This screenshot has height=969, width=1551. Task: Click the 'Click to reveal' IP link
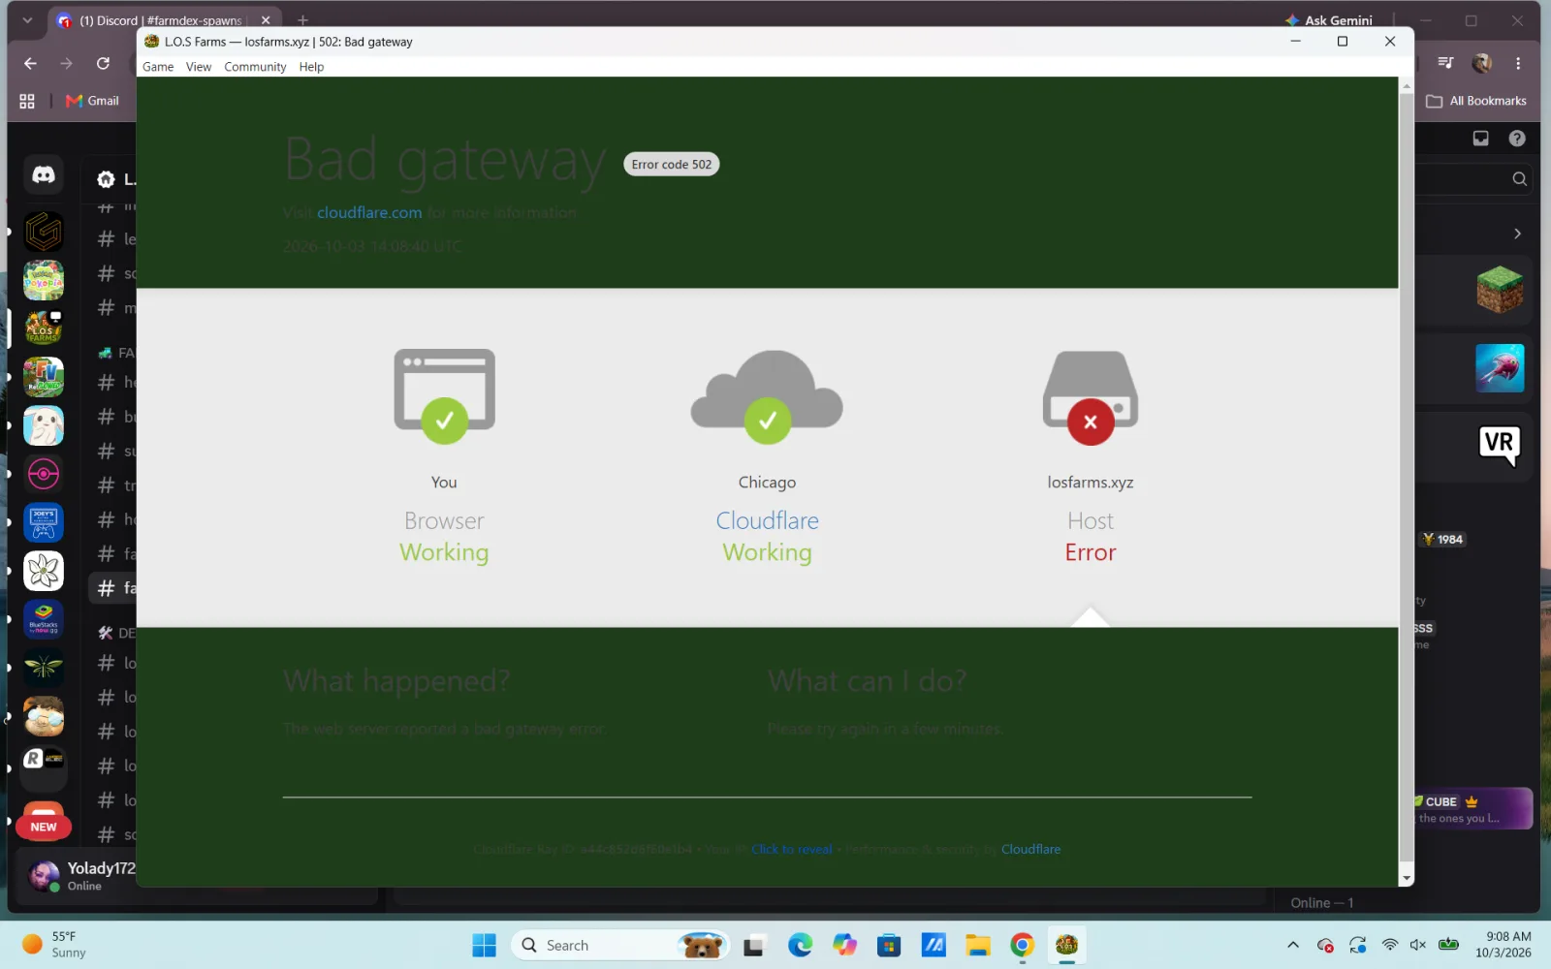791,849
